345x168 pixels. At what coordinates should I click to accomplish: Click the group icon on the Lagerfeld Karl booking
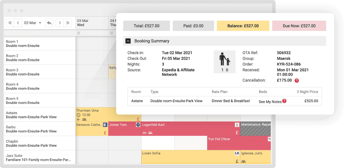tap(150, 133)
